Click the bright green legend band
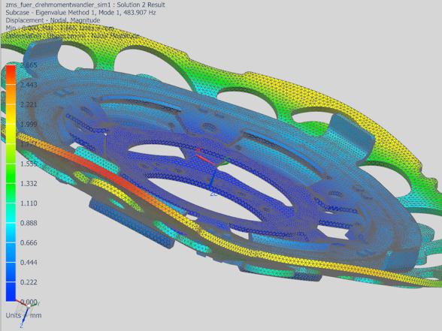442x331 pixels. (11, 173)
